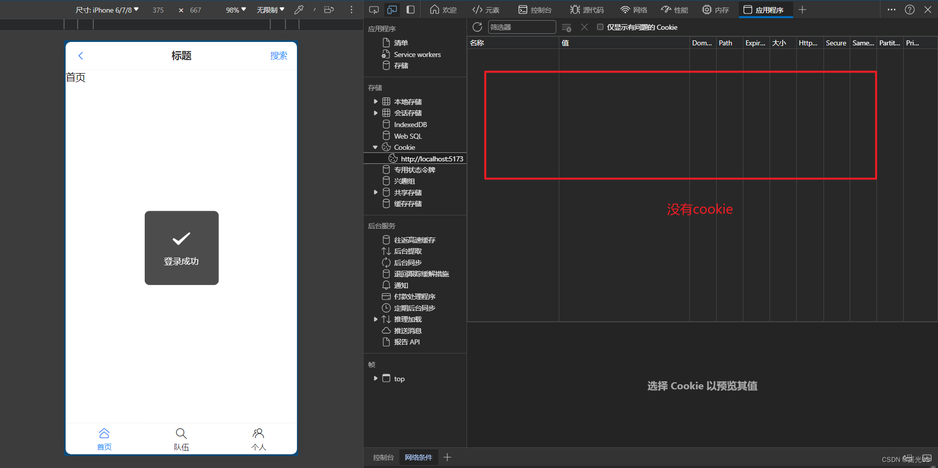Click the rotate device icon
This screenshot has height=468, width=938.
329,10
